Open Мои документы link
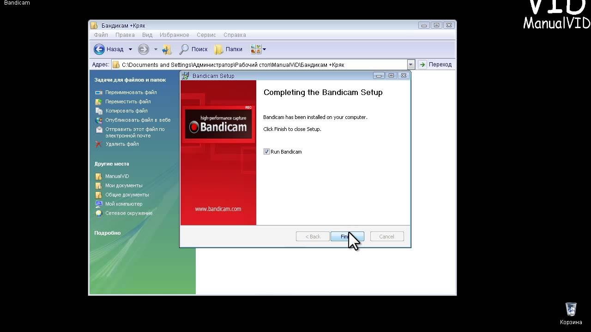Viewport: 591px width, 332px height. (x=124, y=185)
